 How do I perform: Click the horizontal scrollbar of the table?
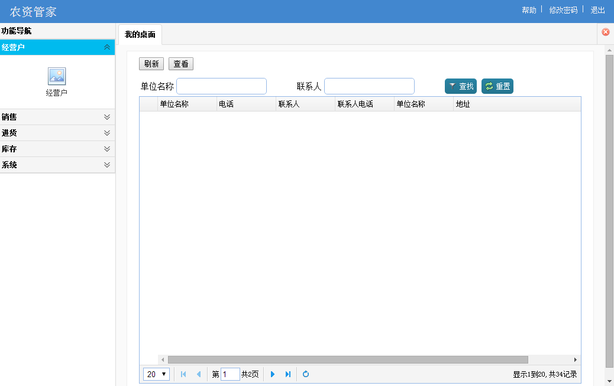pyautogui.click(x=348, y=359)
